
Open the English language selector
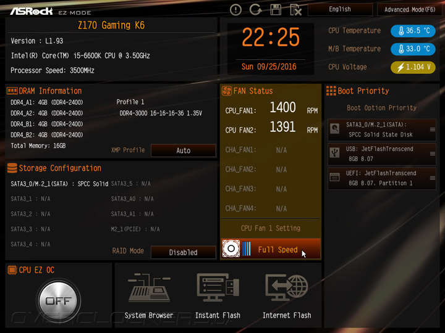coord(340,9)
